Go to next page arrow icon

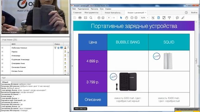point(103,18)
